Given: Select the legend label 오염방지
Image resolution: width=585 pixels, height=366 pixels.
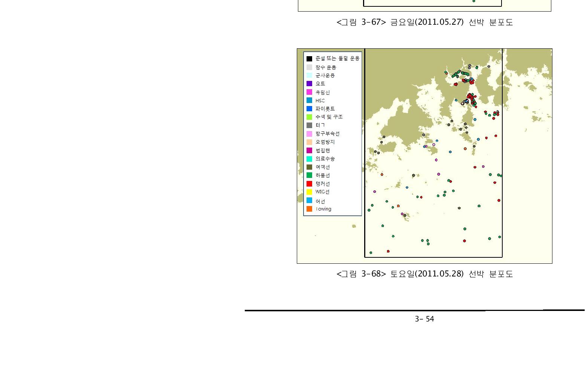Looking at the screenshot, I should [x=325, y=142].
